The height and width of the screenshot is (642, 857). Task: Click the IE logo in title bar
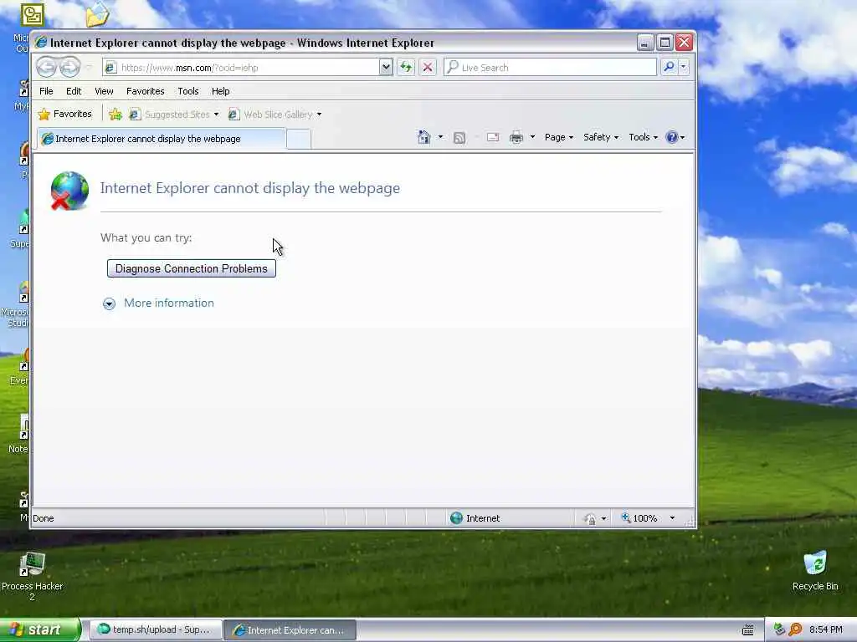click(41, 43)
